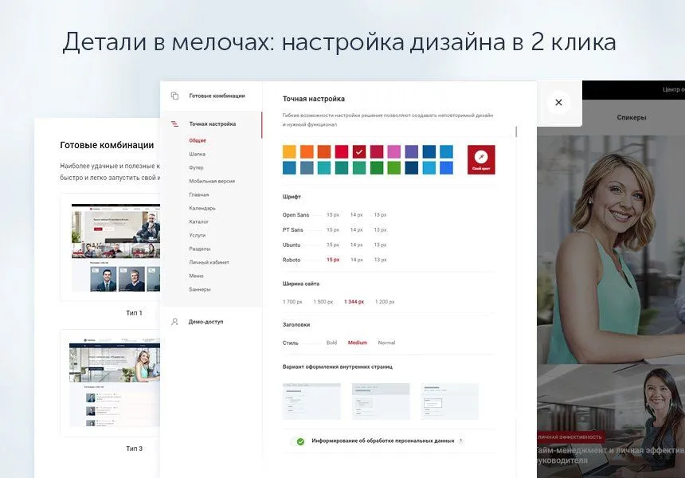
Task: Select the checked crimson color swatch
Action: pos(359,151)
